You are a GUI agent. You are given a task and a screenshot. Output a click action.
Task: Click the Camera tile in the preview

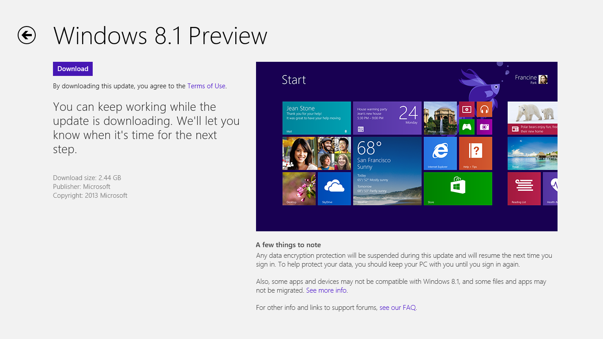point(484,127)
